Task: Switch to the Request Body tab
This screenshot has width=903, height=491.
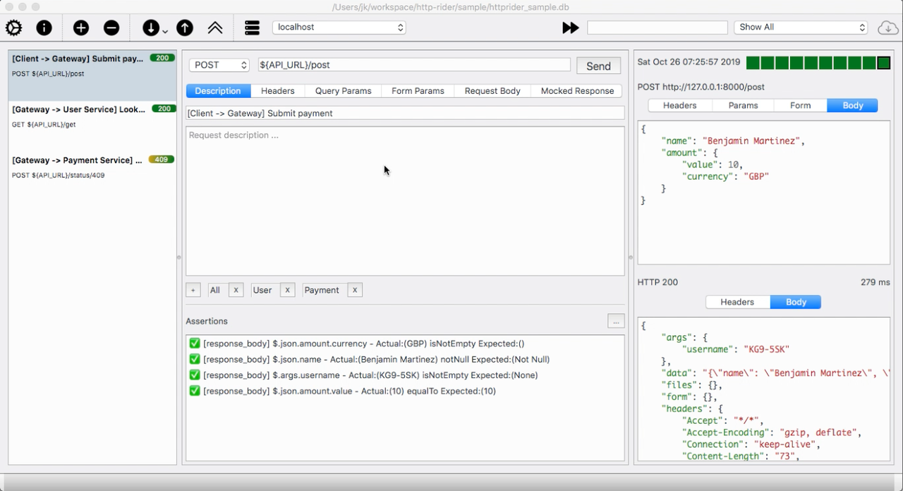Action: click(x=492, y=91)
